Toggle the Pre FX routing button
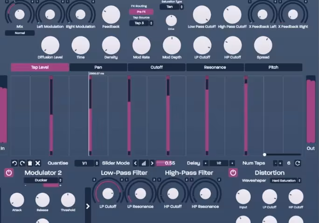 pyautogui.click(x=141, y=12)
